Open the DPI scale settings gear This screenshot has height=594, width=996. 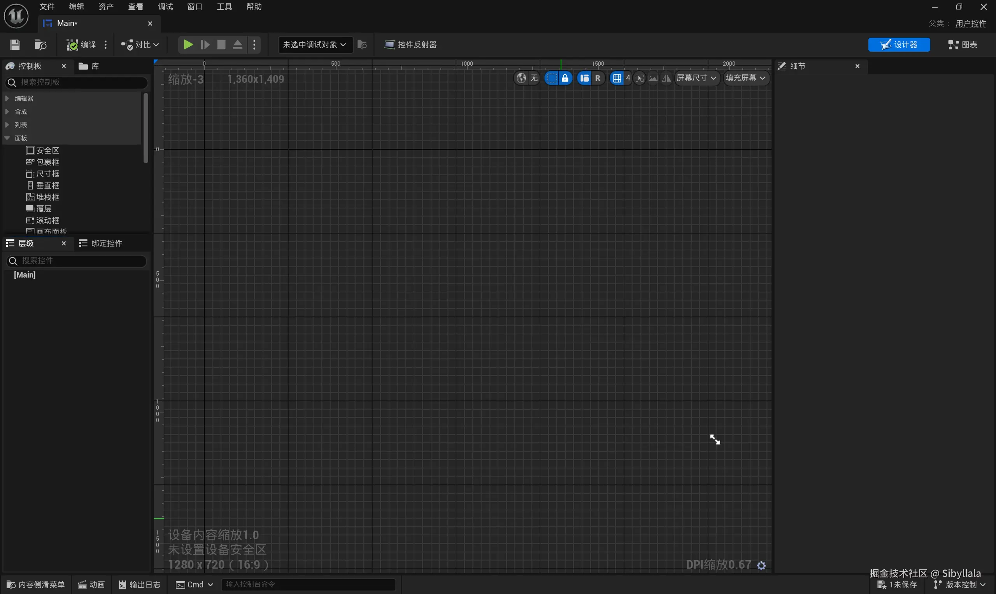[x=761, y=565]
